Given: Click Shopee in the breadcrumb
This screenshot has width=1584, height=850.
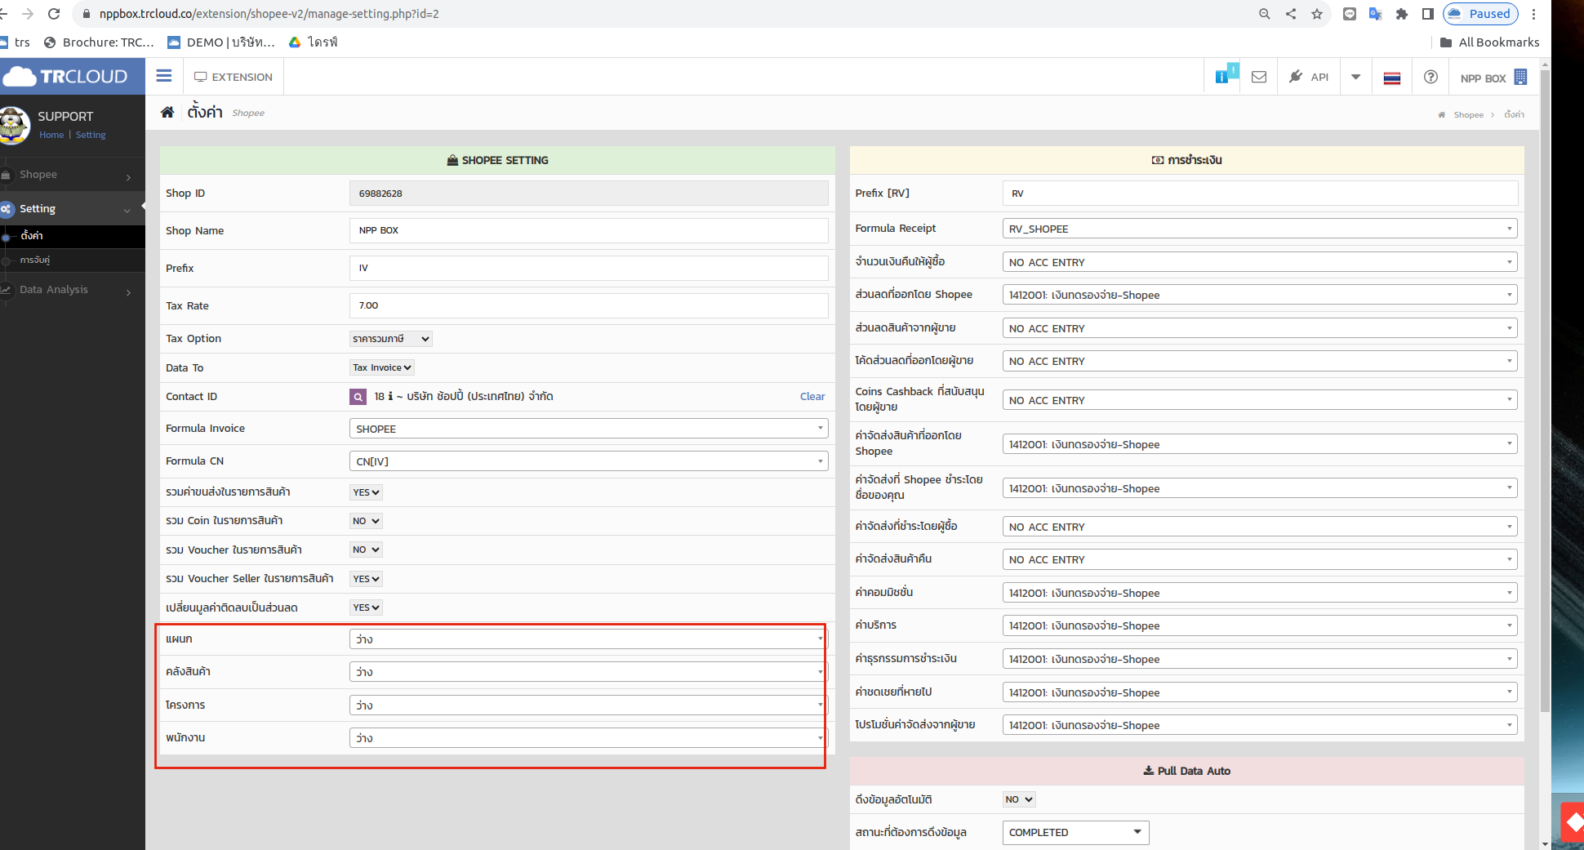Looking at the screenshot, I should (1468, 115).
